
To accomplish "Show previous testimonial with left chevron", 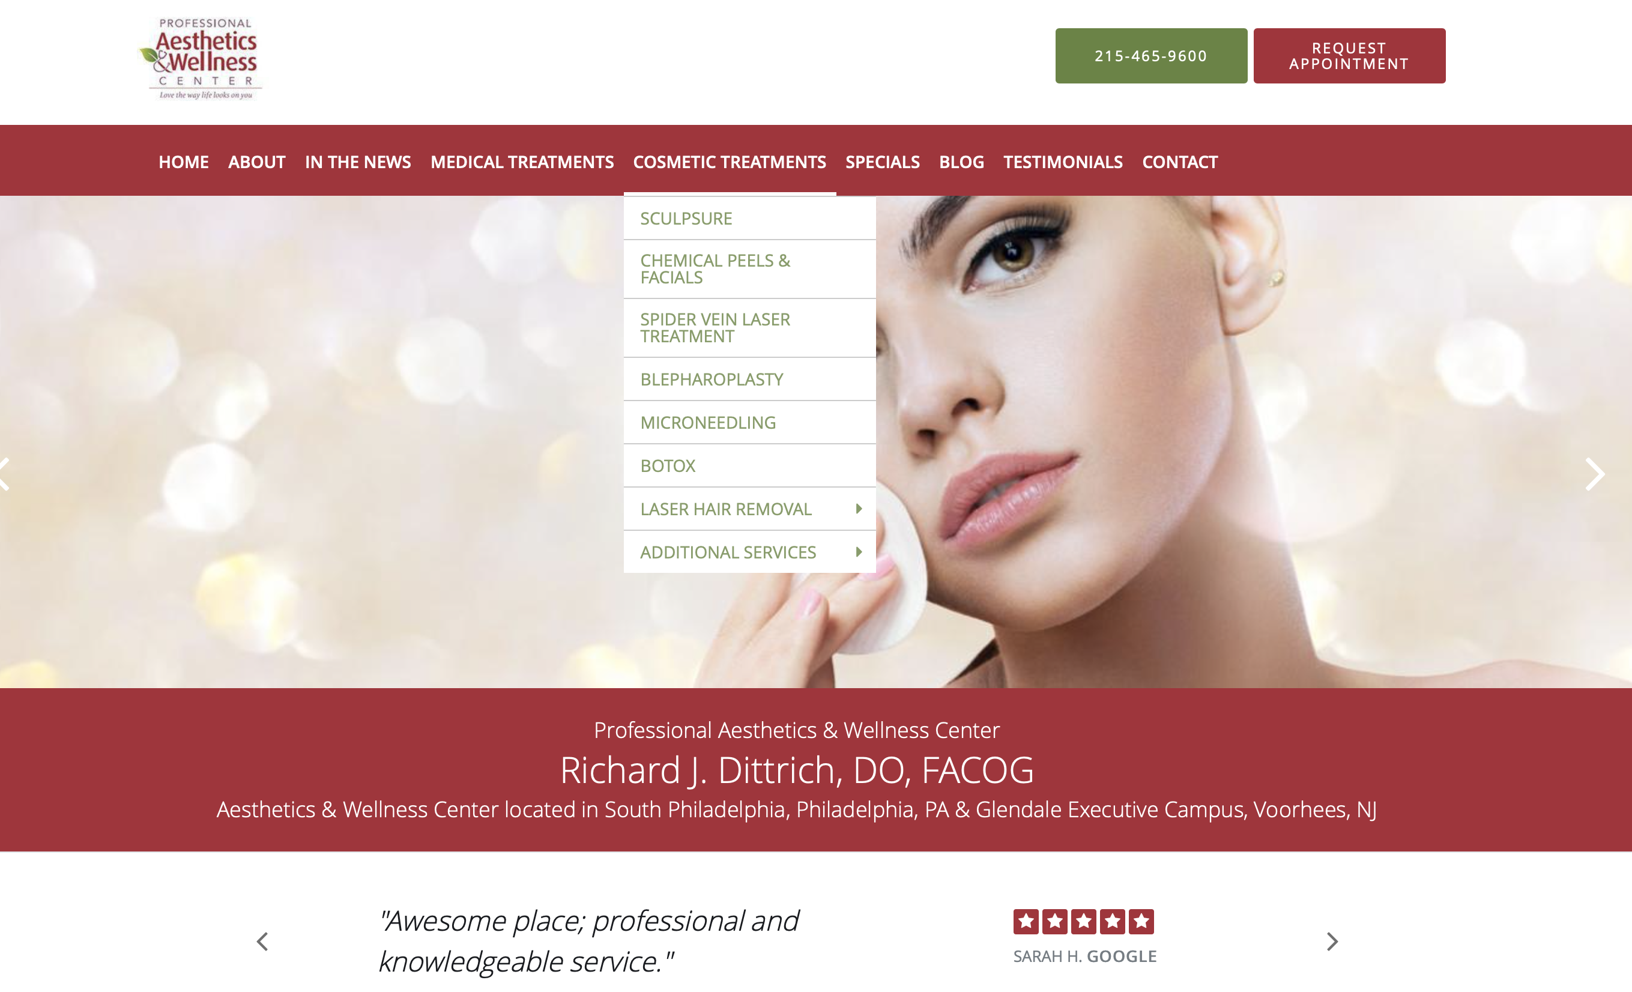I will 262,941.
